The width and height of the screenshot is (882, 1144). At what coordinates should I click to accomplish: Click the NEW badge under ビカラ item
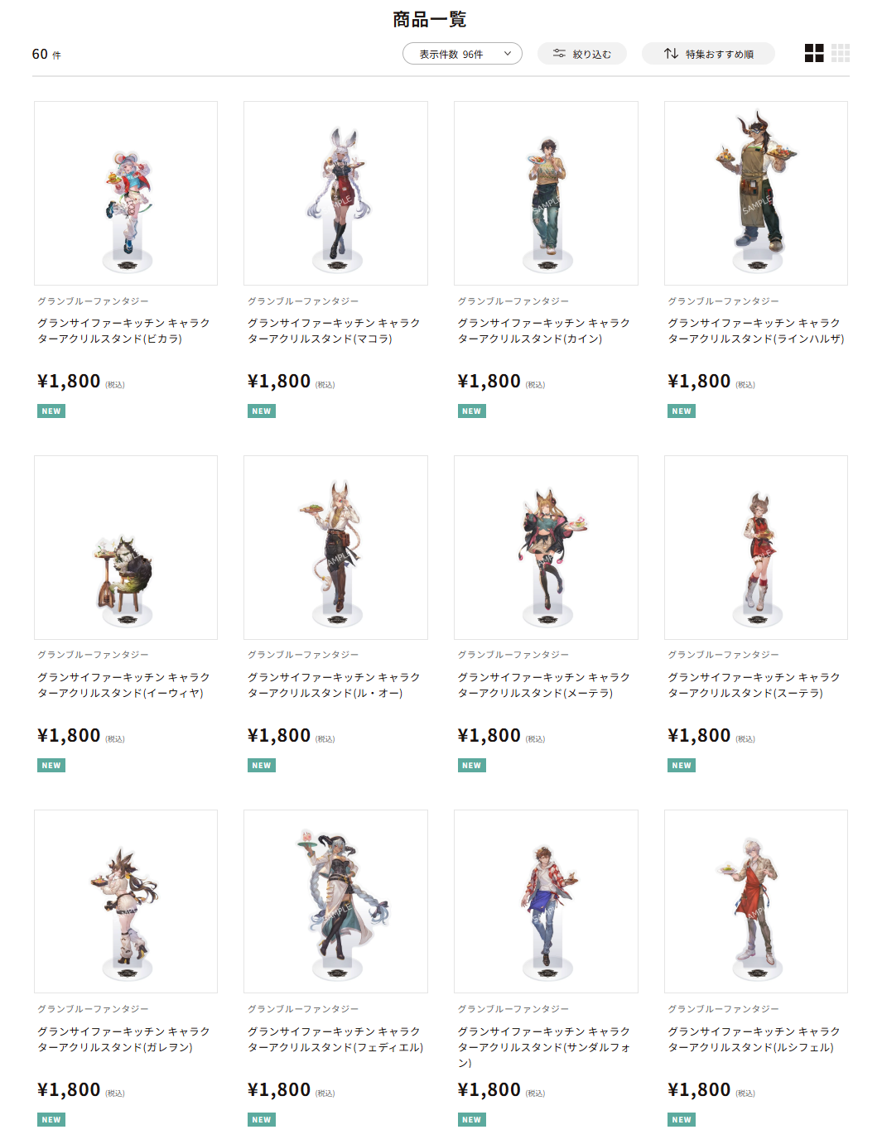click(x=51, y=411)
